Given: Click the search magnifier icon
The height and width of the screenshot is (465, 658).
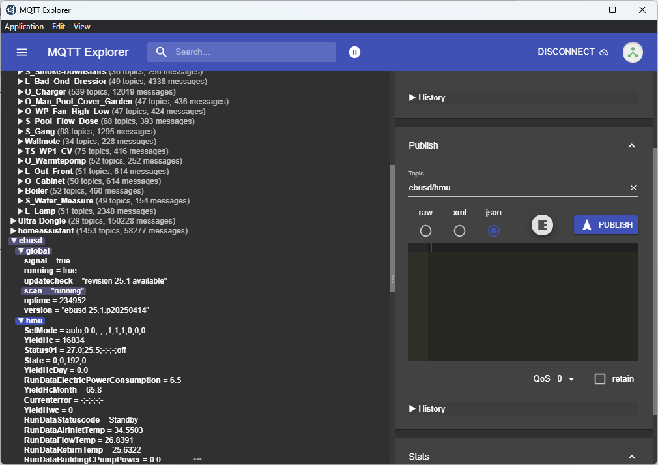Looking at the screenshot, I should tap(161, 52).
